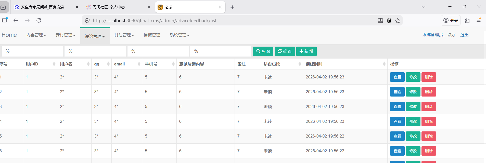Screen dimensions: 486x163
Task: Open the extensions puzzle icon
Action: coord(467,20)
